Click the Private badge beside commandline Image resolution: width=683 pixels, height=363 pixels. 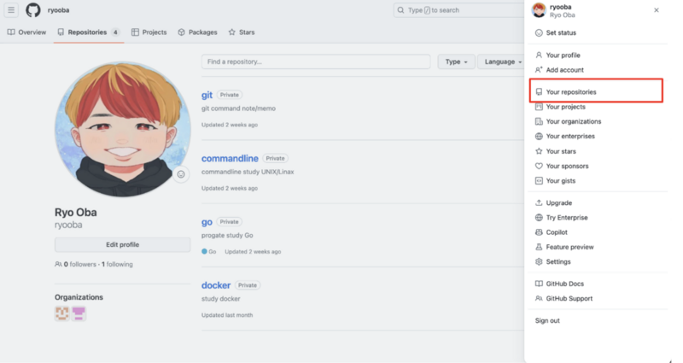(275, 158)
